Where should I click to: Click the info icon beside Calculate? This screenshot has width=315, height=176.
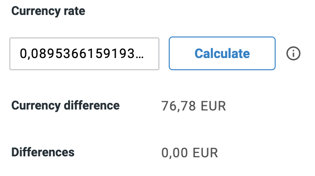(x=293, y=53)
